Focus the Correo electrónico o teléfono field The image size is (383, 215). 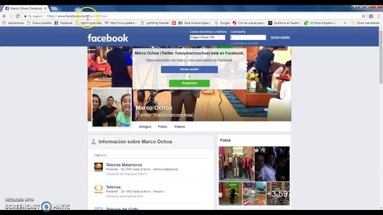coord(207,37)
